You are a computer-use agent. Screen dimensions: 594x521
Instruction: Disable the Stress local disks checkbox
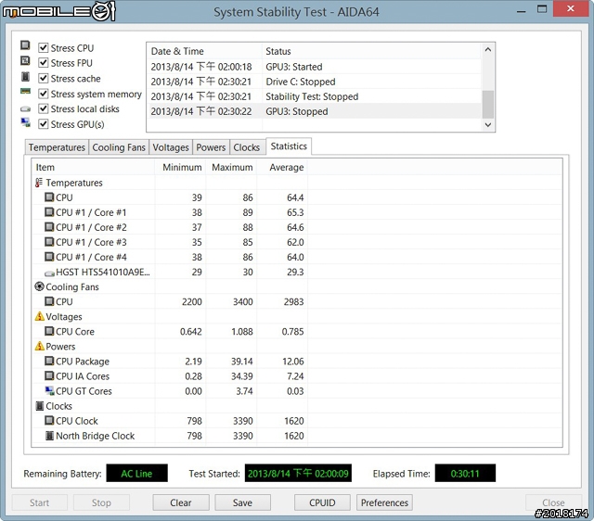44,108
